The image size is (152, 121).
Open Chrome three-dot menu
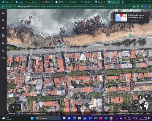[x=149, y=6]
